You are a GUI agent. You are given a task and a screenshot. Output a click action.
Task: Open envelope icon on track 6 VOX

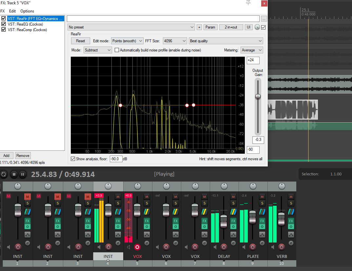coord(176,235)
